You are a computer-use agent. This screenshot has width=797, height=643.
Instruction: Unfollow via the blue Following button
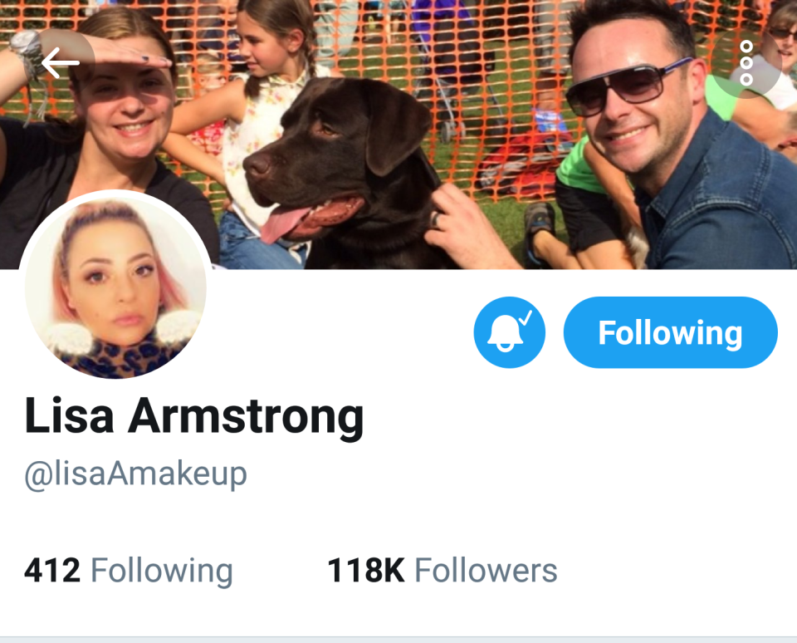point(671,332)
